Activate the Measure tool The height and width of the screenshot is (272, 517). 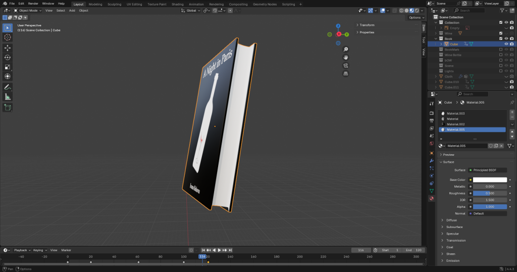click(x=8, y=97)
